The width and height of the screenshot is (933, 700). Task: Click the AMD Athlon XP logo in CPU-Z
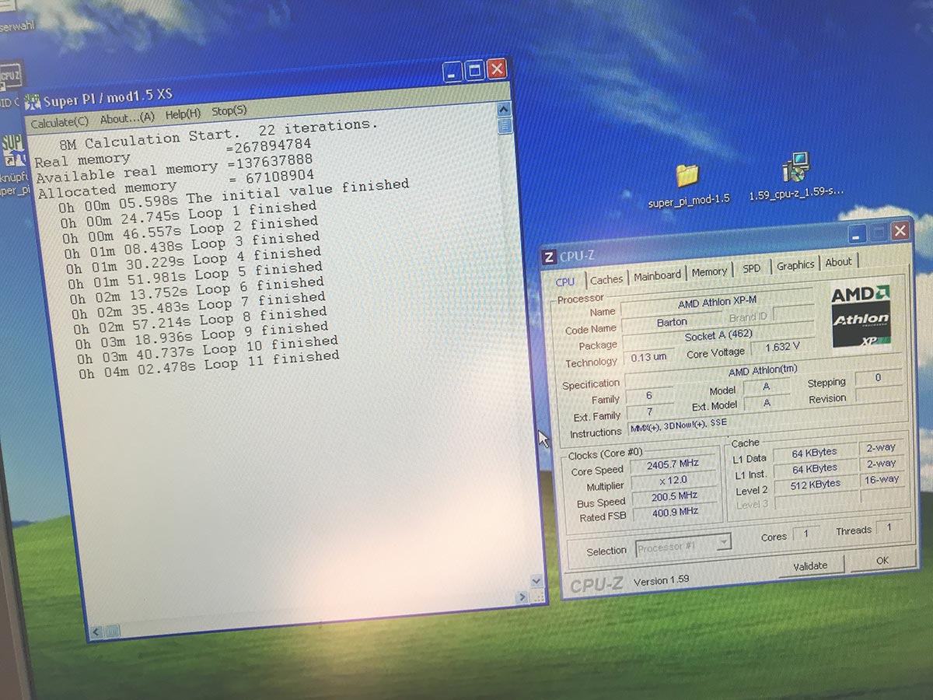click(861, 317)
